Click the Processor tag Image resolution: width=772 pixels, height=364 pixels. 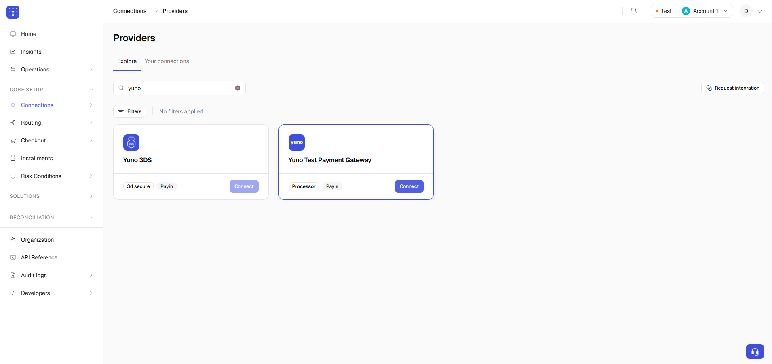[x=304, y=186]
